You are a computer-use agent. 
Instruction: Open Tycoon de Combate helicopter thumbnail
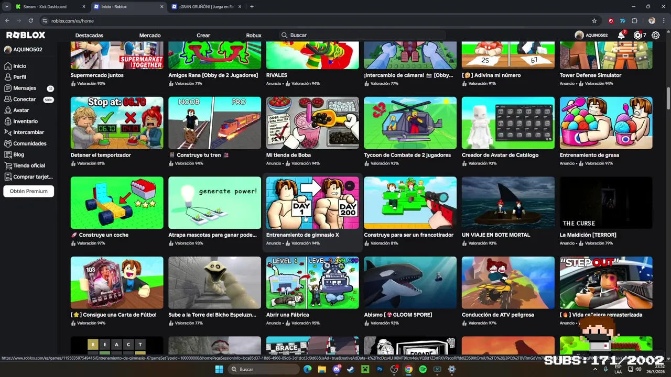410,123
